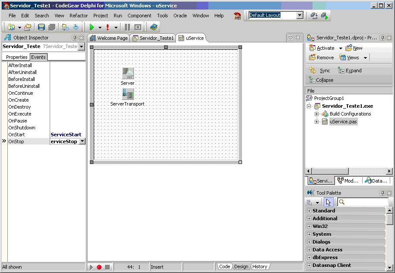The image size is (395, 273).
Task: Click the red record macro button
Action: coord(99,267)
